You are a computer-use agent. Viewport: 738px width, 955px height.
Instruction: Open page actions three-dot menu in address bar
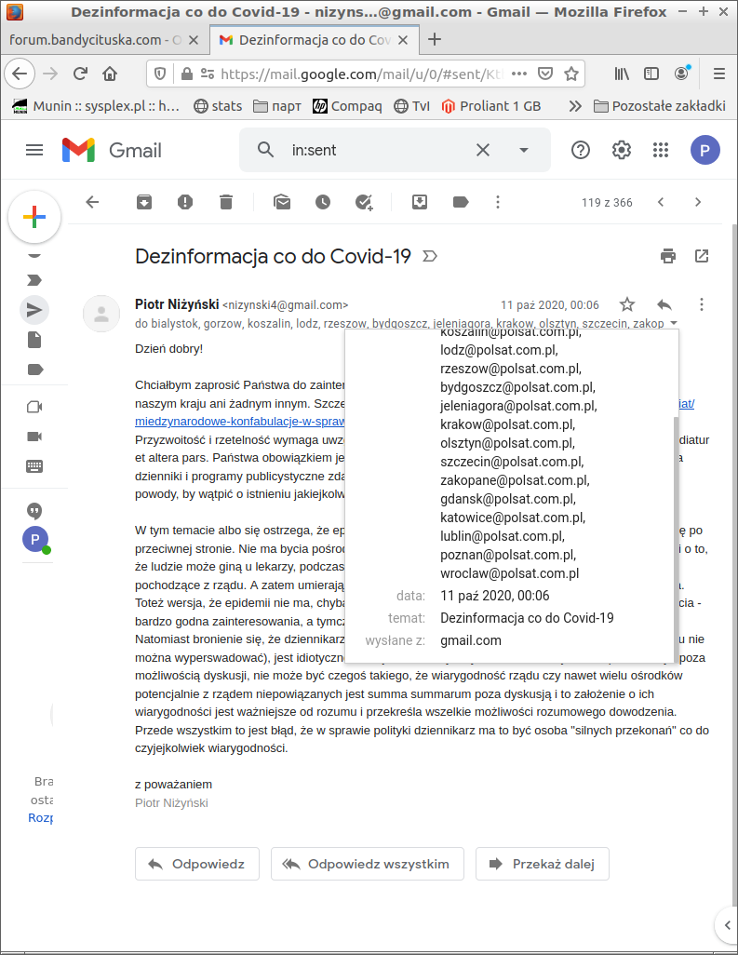coord(519,74)
